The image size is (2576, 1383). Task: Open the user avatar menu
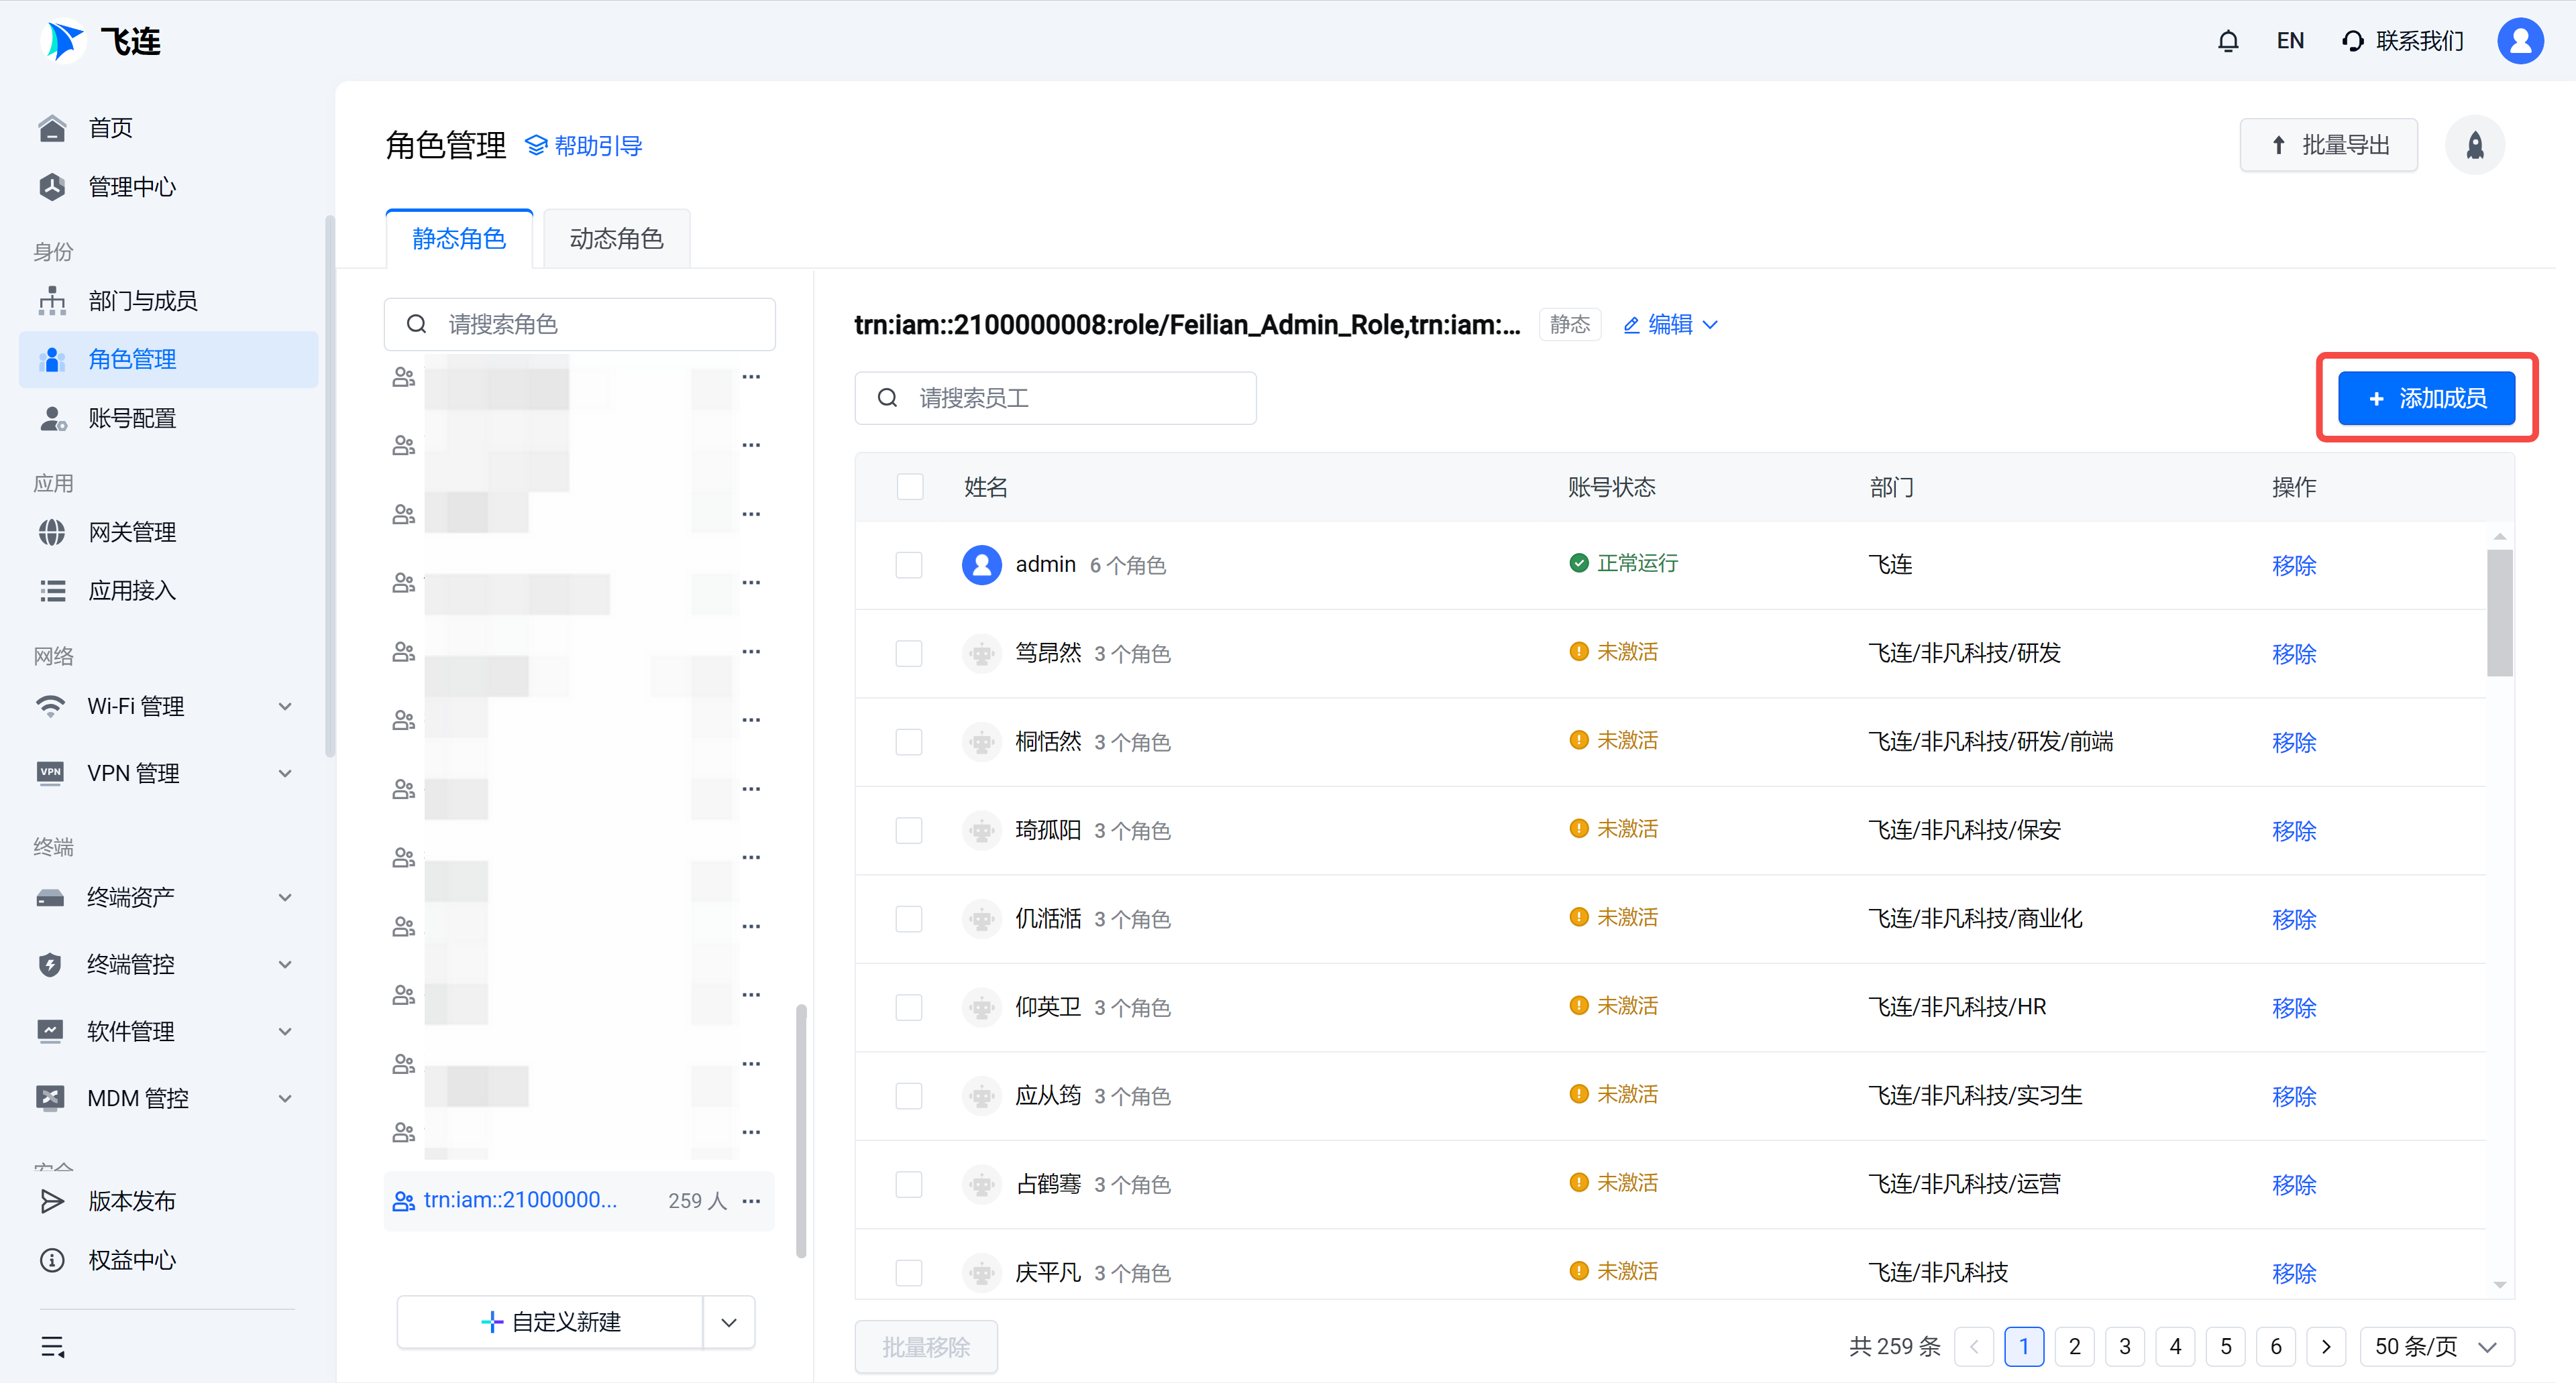pos(2519,41)
